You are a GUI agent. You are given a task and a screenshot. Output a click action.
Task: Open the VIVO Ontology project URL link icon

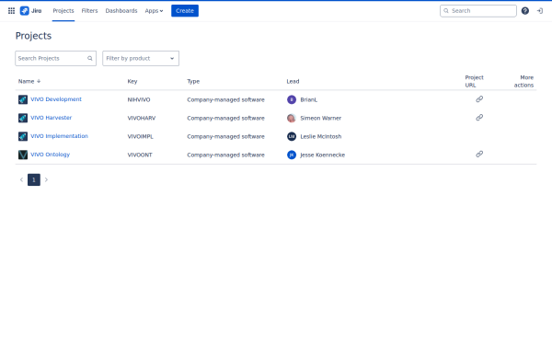click(x=479, y=155)
